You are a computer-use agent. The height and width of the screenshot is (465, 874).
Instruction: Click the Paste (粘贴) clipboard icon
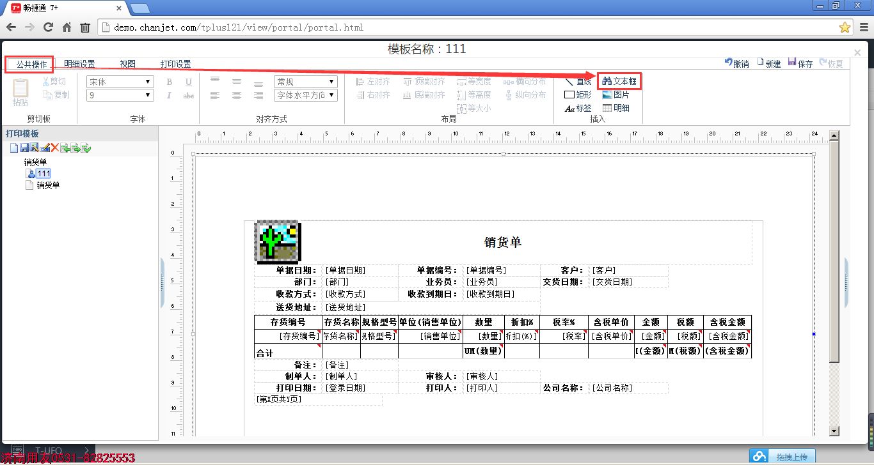point(20,92)
